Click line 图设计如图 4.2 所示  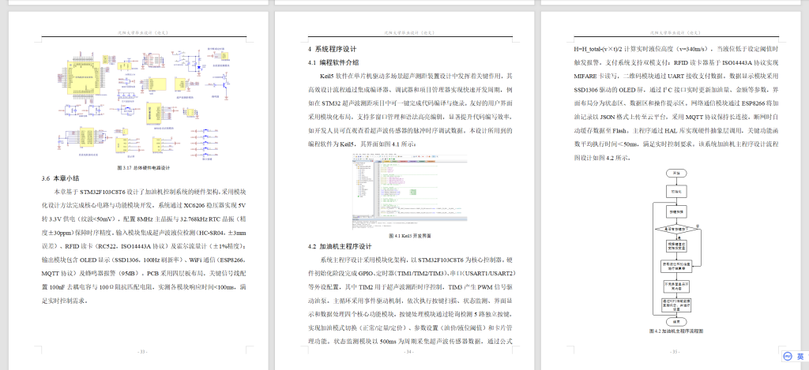point(603,158)
